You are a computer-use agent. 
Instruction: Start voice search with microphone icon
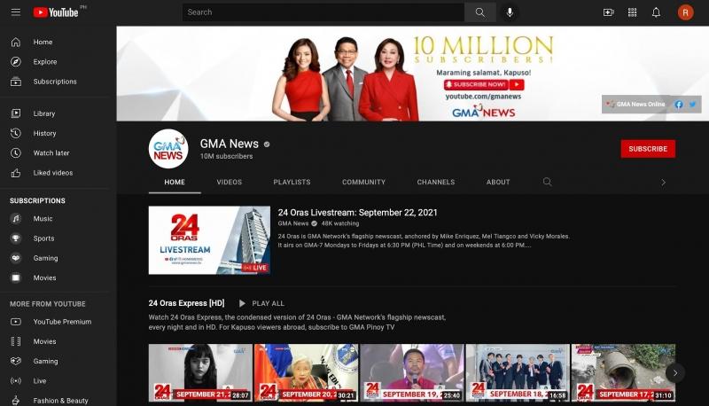pyautogui.click(x=510, y=12)
